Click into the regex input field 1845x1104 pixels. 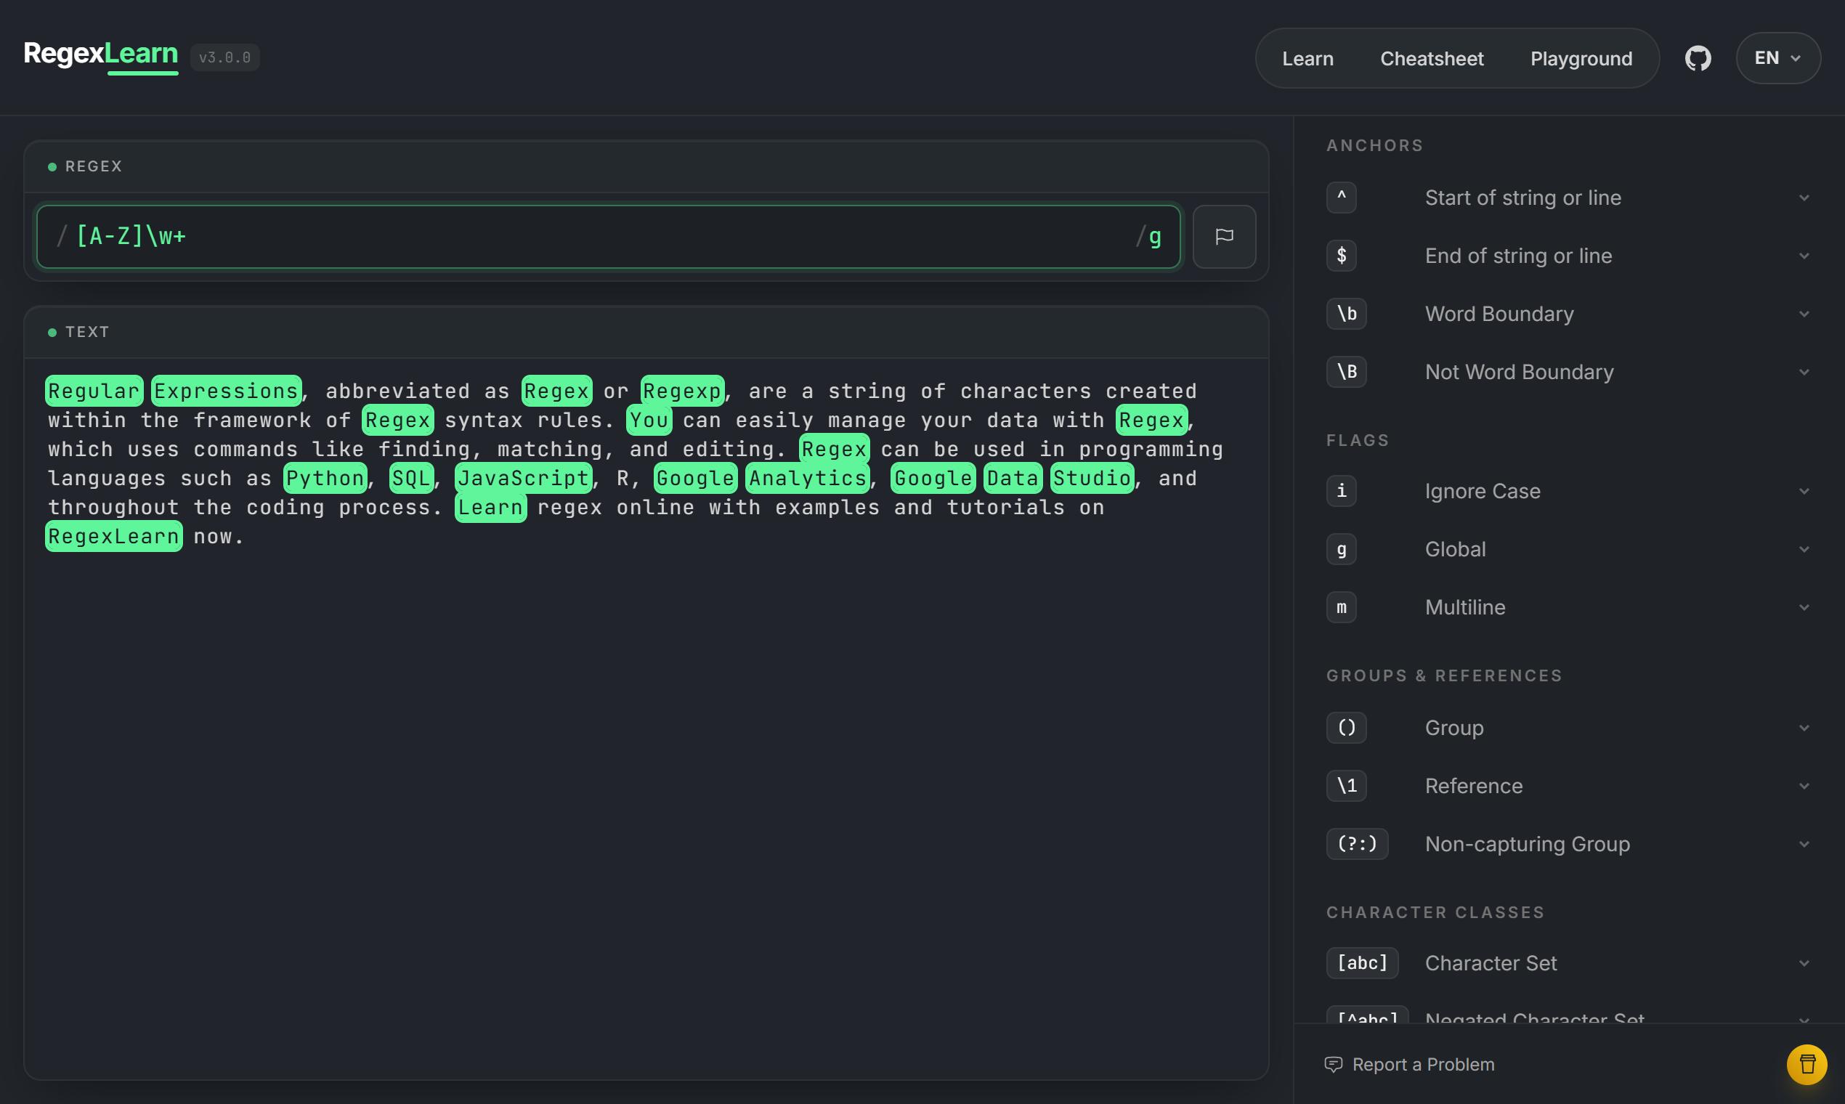click(608, 237)
